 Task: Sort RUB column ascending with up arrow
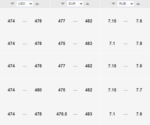(138, 4)
